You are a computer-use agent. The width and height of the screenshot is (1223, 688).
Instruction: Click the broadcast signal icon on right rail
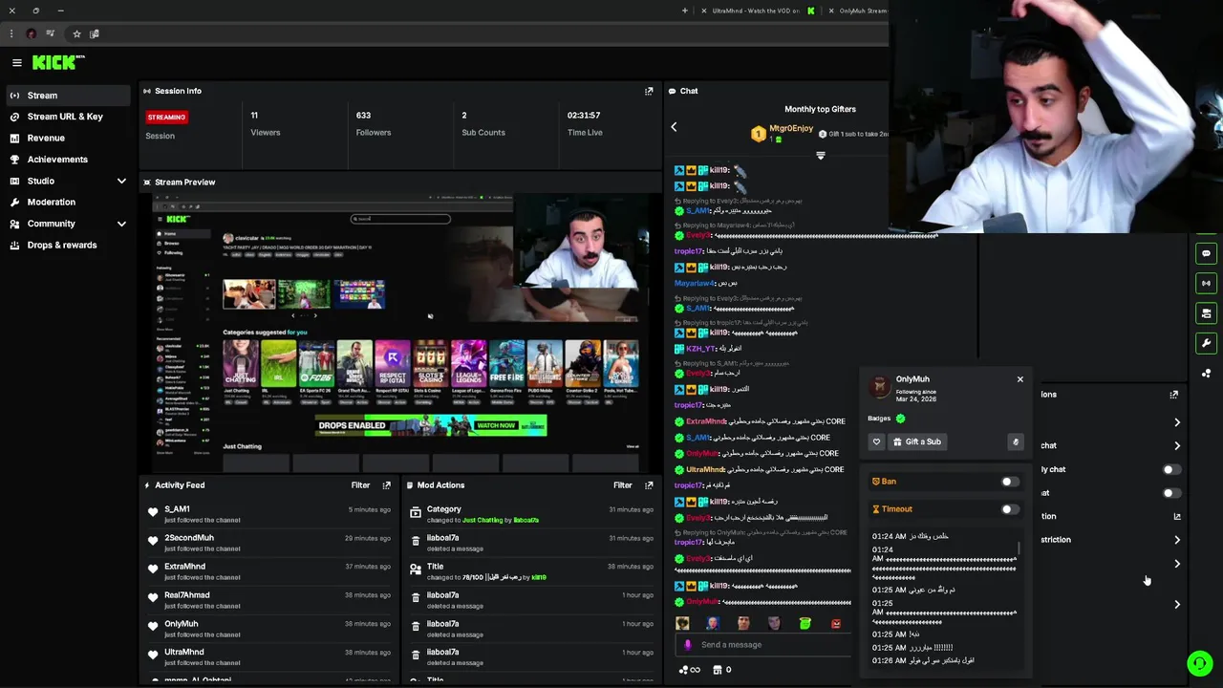pos(1206,283)
